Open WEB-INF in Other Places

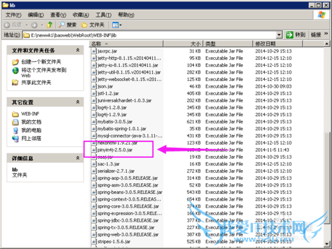(x=30, y=114)
